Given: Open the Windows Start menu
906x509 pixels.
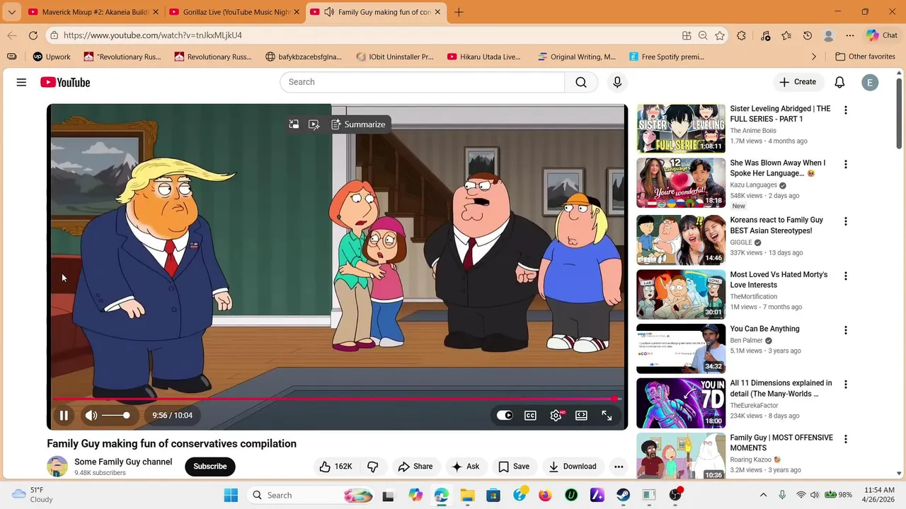Looking at the screenshot, I should (231, 496).
